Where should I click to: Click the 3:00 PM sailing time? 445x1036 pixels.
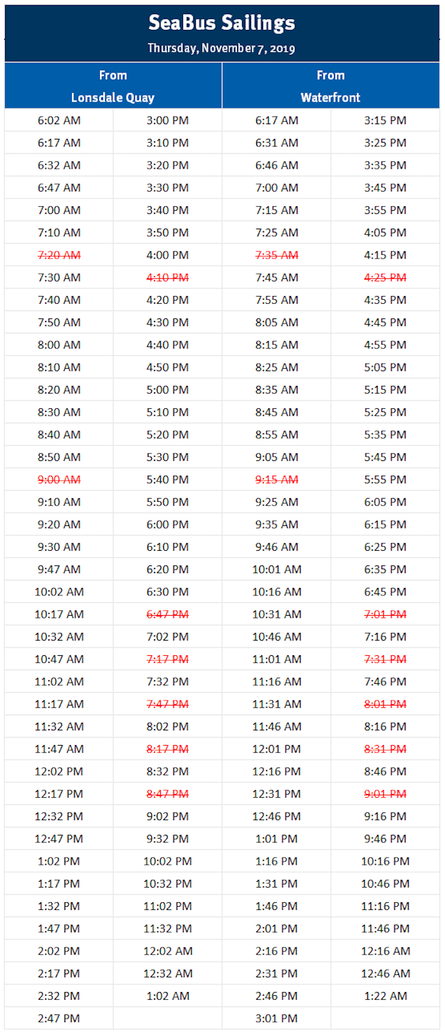click(168, 120)
